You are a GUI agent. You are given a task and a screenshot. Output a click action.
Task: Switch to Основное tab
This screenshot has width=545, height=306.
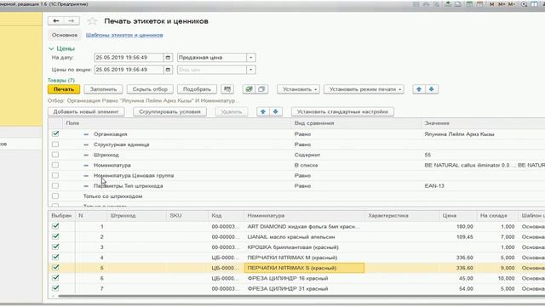coord(65,35)
